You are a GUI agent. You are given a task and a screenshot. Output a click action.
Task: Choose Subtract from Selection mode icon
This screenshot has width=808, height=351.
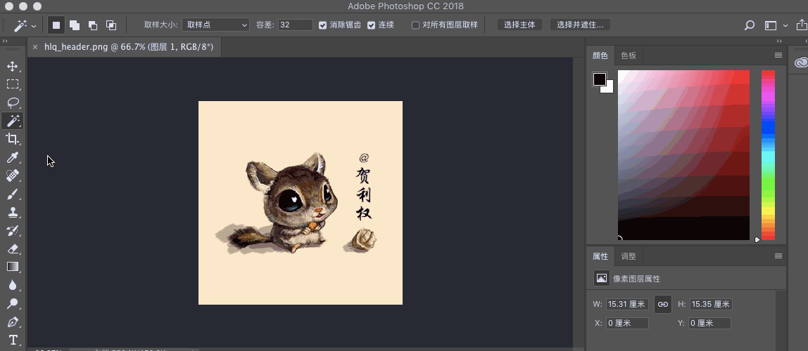92,25
